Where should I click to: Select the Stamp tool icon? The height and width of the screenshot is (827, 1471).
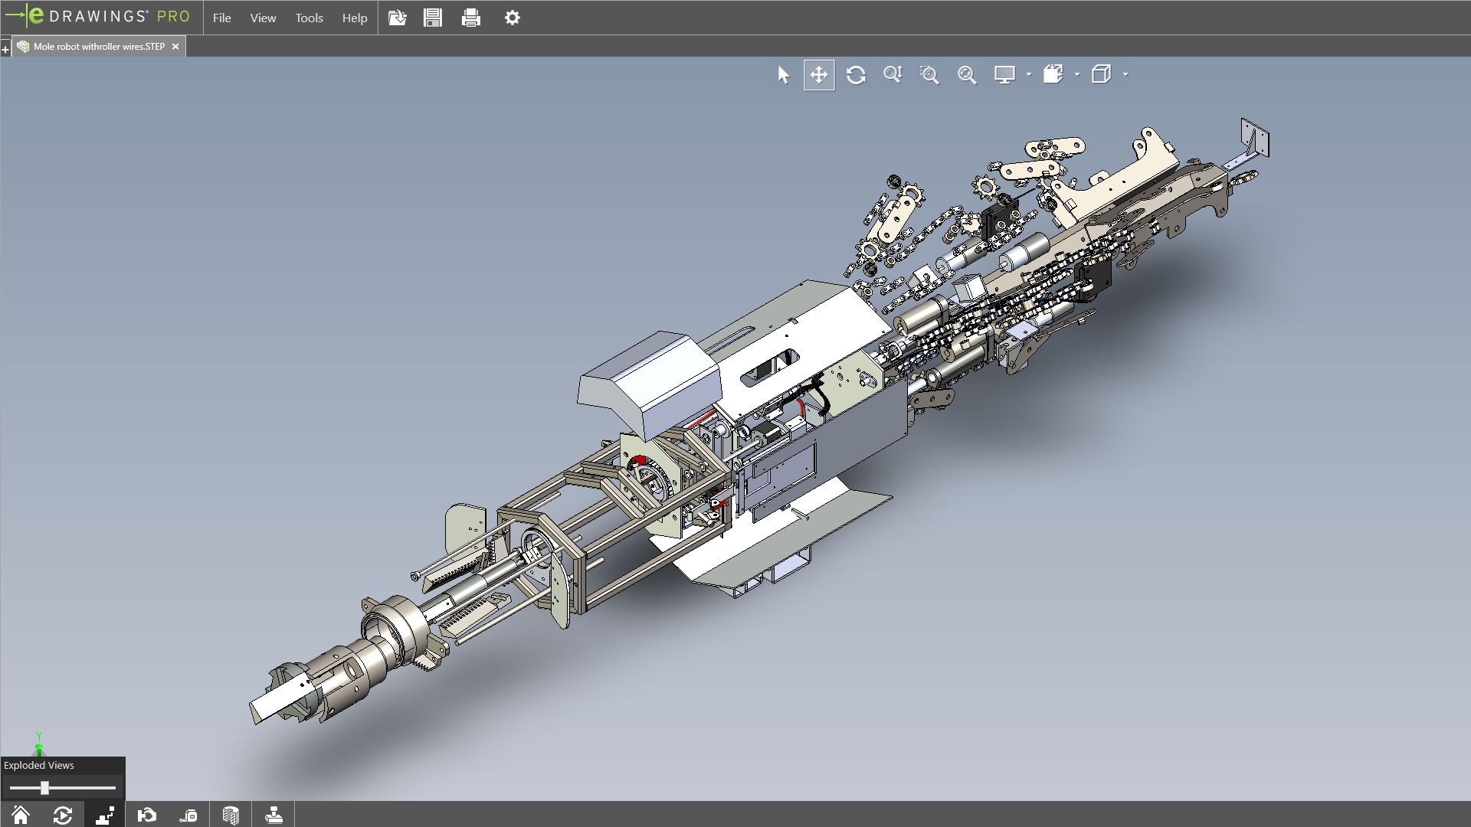pyautogui.click(x=274, y=815)
